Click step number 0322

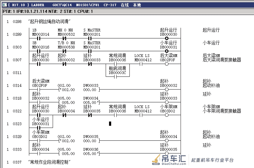[x=17, y=111]
